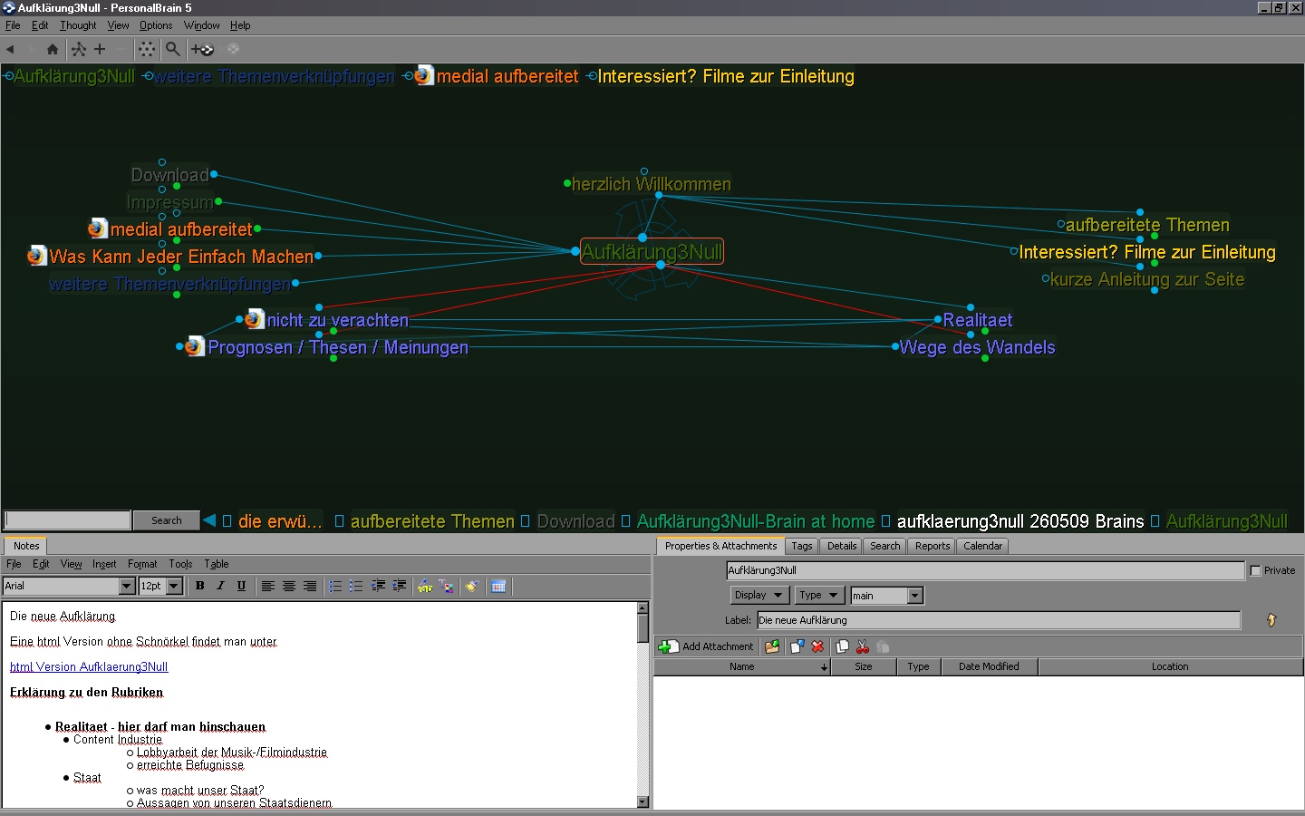
Task: Open the html Version Aufklaerung3Null link
Action: [89, 666]
